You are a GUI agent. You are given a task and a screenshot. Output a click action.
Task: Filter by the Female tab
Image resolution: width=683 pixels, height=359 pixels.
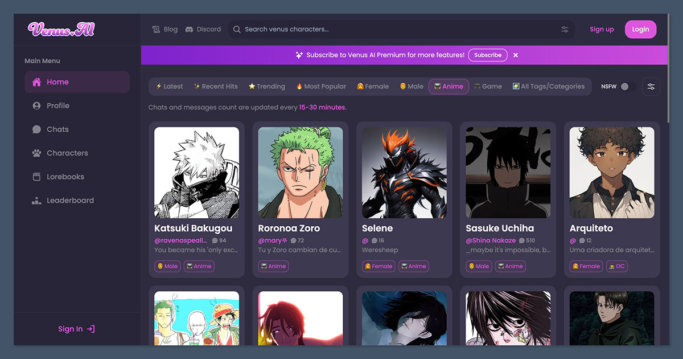click(x=373, y=87)
